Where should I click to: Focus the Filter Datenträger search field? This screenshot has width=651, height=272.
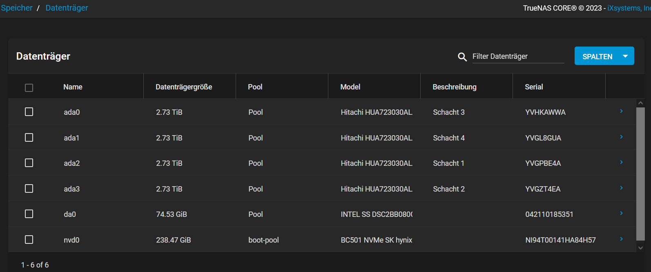518,56
